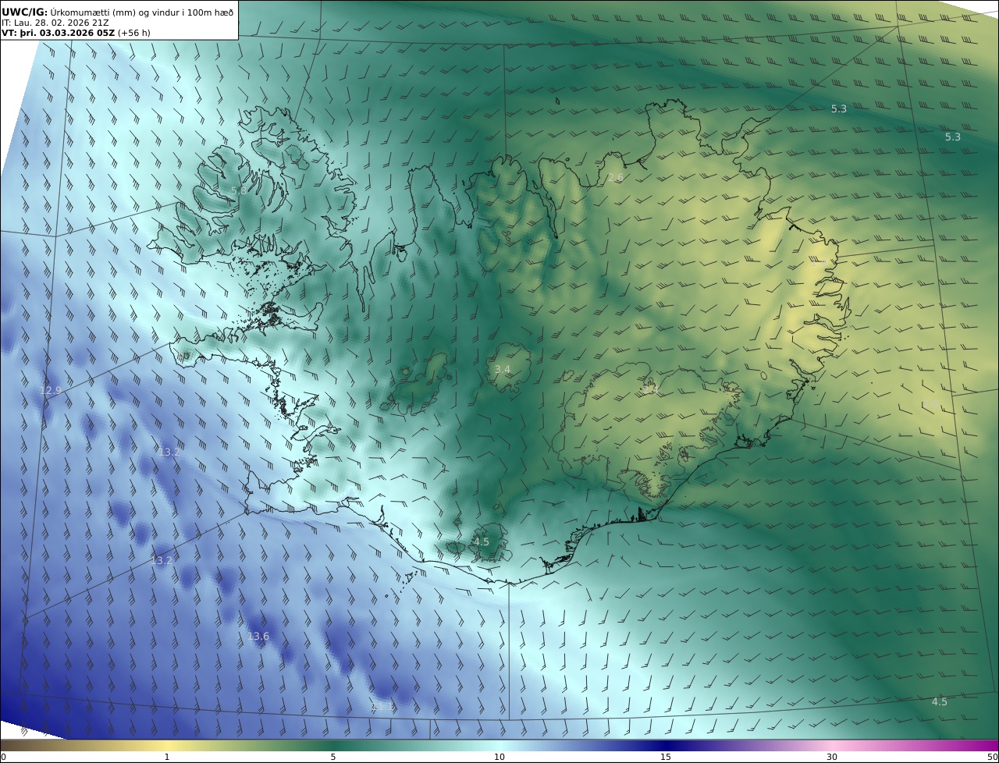
Task: Click the 2.6 value label in north Iceland
Action: click(x=616, y=178)
